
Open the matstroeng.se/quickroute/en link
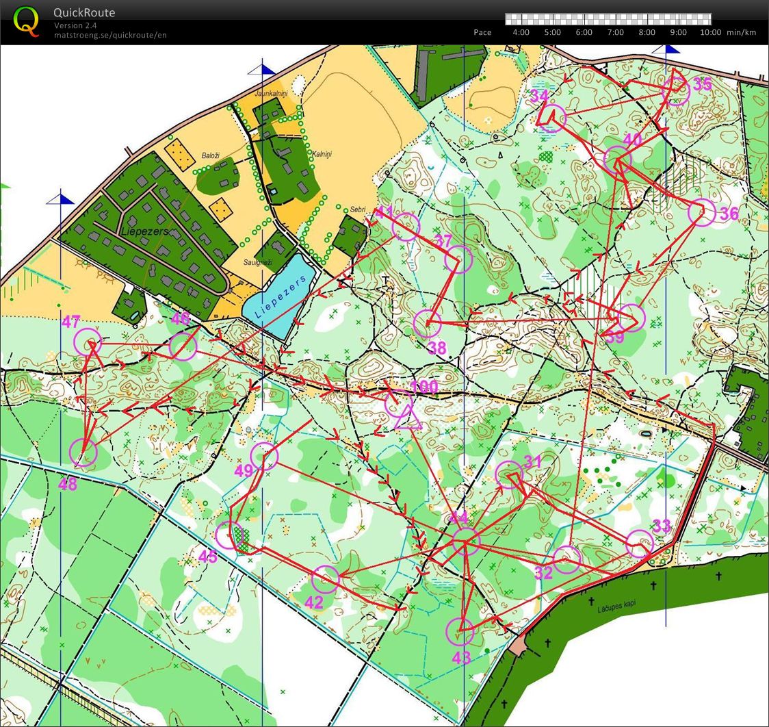pyautogui.click(x=110, y=35)
